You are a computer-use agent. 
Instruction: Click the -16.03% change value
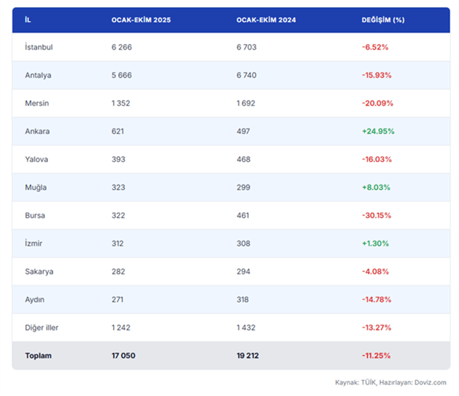[377, 159]
